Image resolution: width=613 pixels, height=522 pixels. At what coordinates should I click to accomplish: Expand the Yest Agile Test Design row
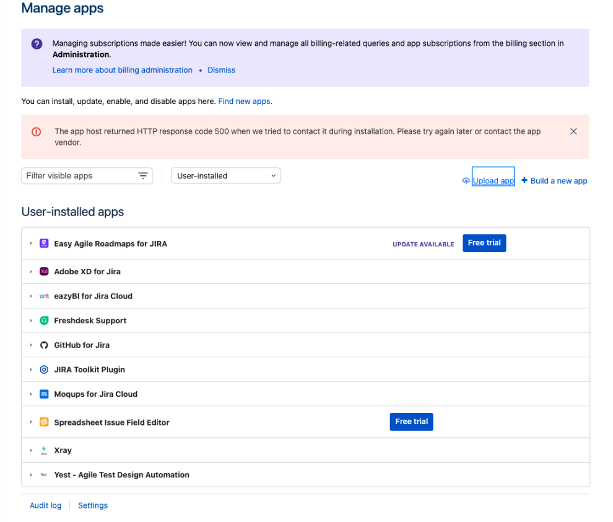pyautogui.click(x=31, y=475)
